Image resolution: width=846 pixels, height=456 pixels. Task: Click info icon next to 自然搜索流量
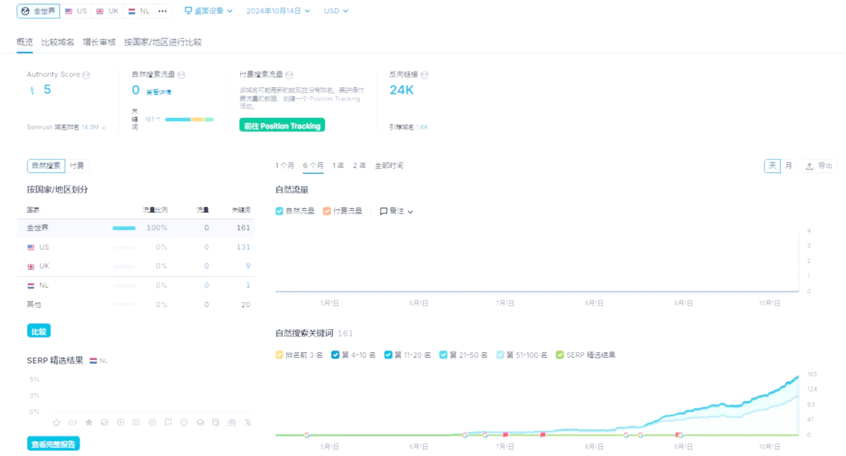pos(182,75)
